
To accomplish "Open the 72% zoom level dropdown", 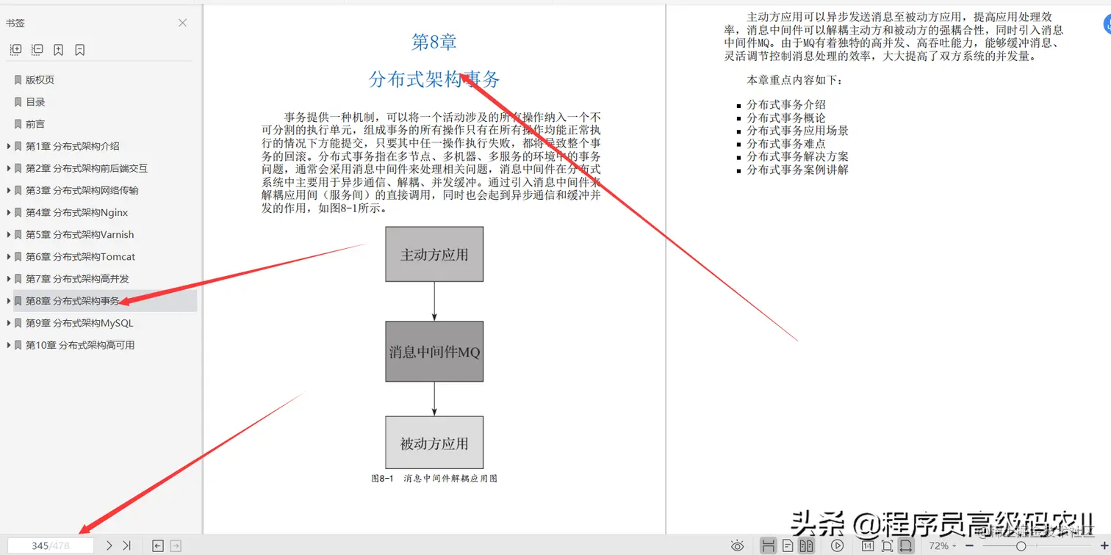I will click(x=943, y=545).
